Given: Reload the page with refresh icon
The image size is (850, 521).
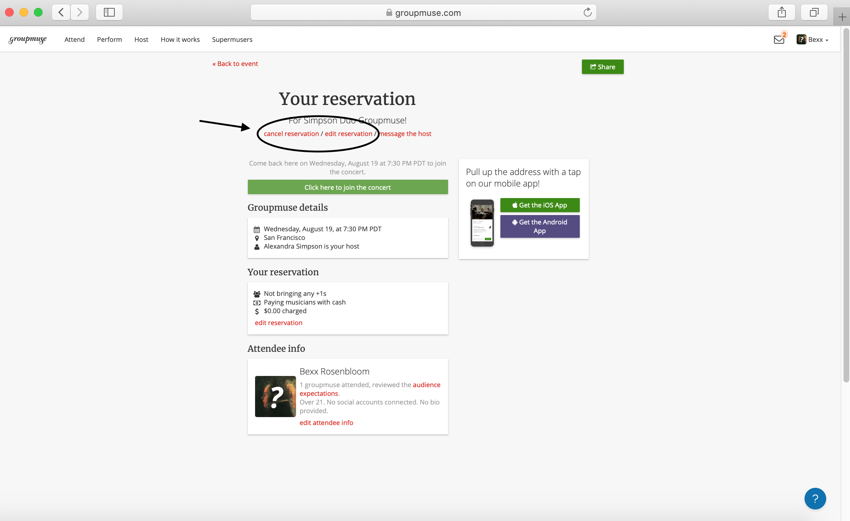Looking at the screenshot, I should click(587, 13).
